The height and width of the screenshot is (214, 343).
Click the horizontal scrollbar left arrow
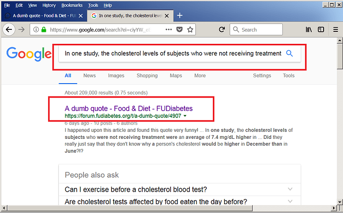click(4, 208)
